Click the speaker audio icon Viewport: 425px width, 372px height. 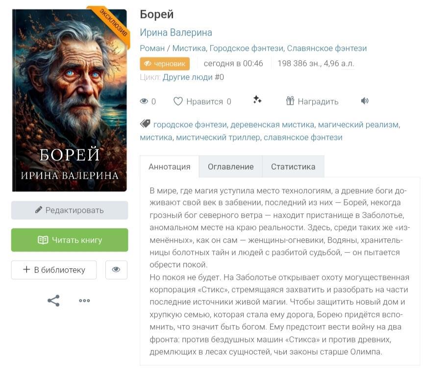(x=365, y=101)
